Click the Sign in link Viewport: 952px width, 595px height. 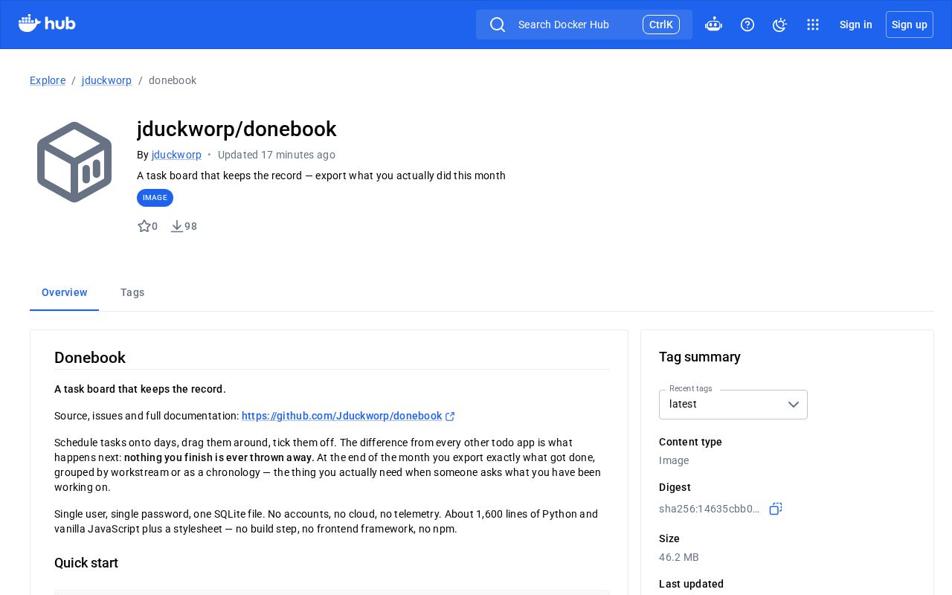coord(856,25)
